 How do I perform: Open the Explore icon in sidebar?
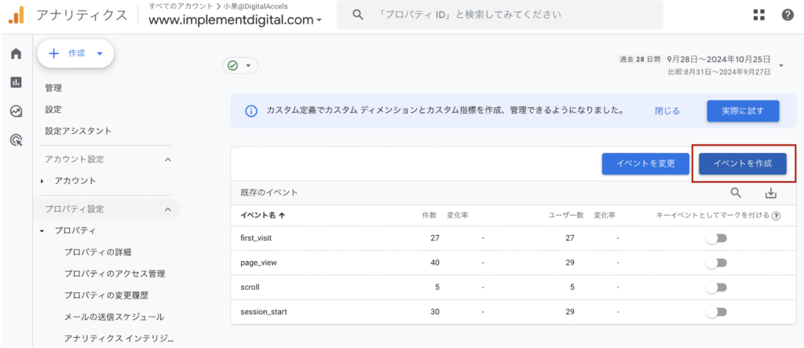(16, 111)
